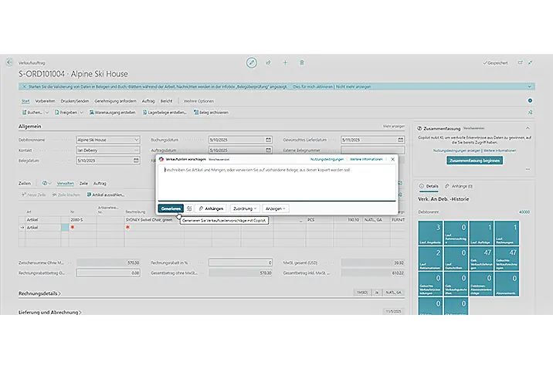Viewport: 553px width, 369px height.
Task: Go back using the arrow icon
Action: pyautogui.click(x=9, y=63)
